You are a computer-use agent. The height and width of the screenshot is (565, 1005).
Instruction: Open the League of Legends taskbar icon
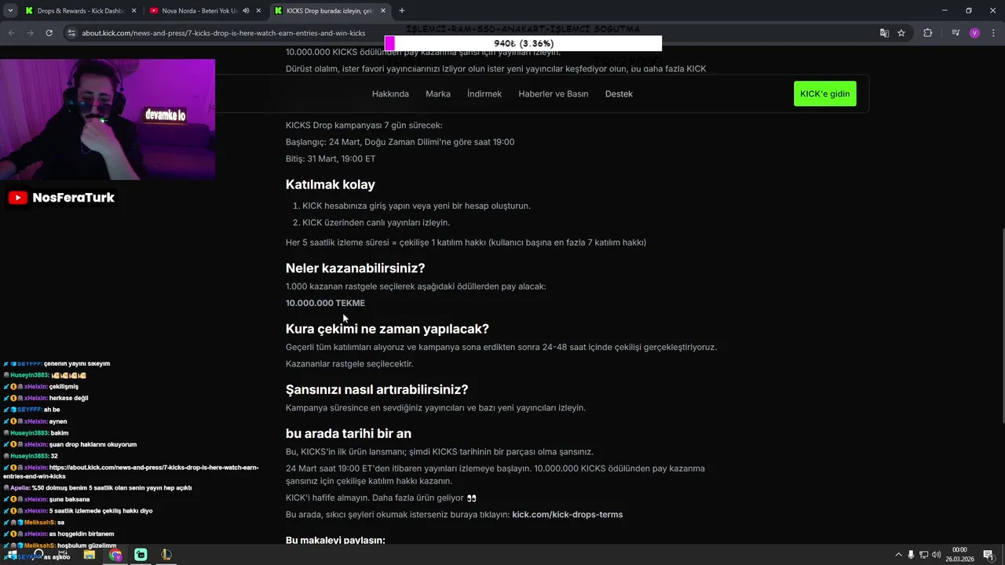click(x=166, y=555)
